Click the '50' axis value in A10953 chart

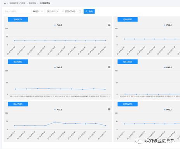click(x=7, y=83)
